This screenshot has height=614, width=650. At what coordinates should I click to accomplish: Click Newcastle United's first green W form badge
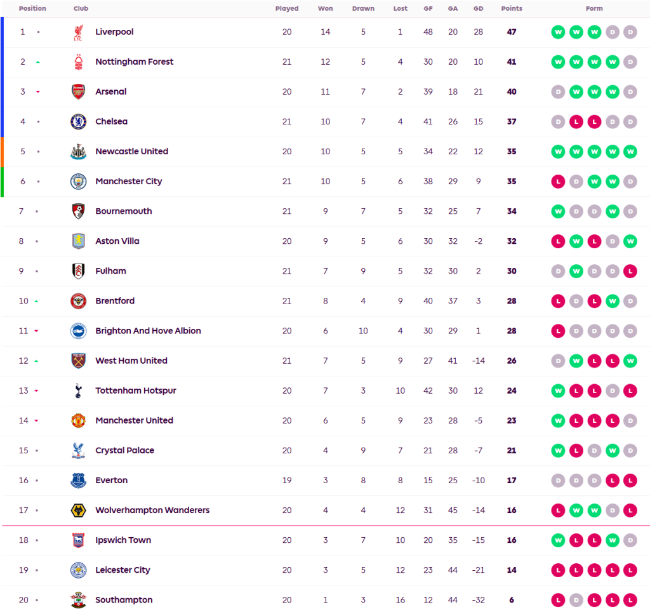coord(558,152)
